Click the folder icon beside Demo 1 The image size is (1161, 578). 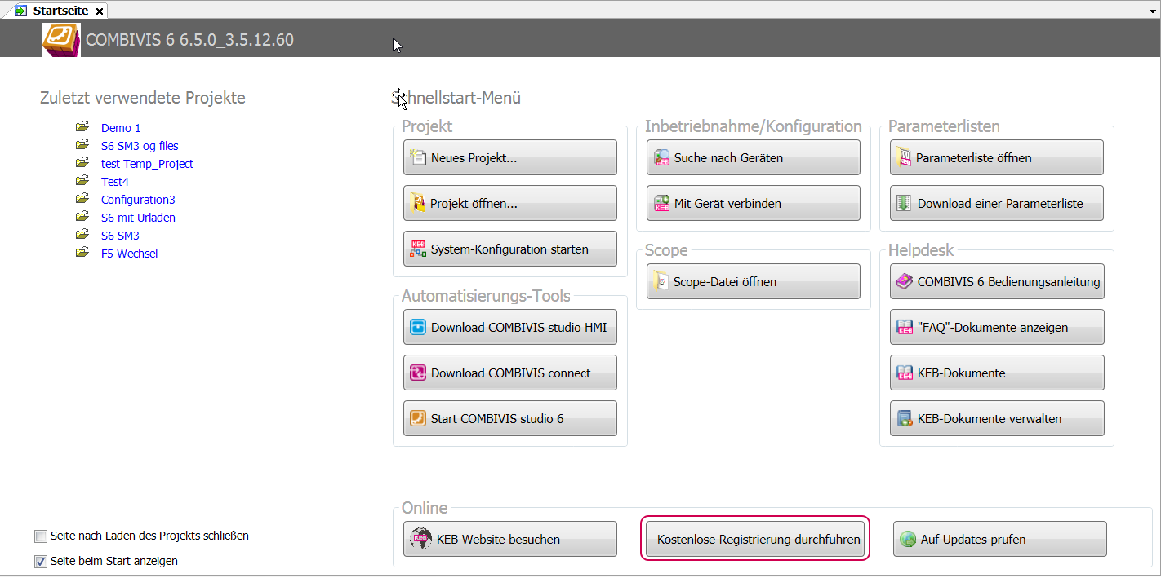pyautogui.click(x=82, y=127)
